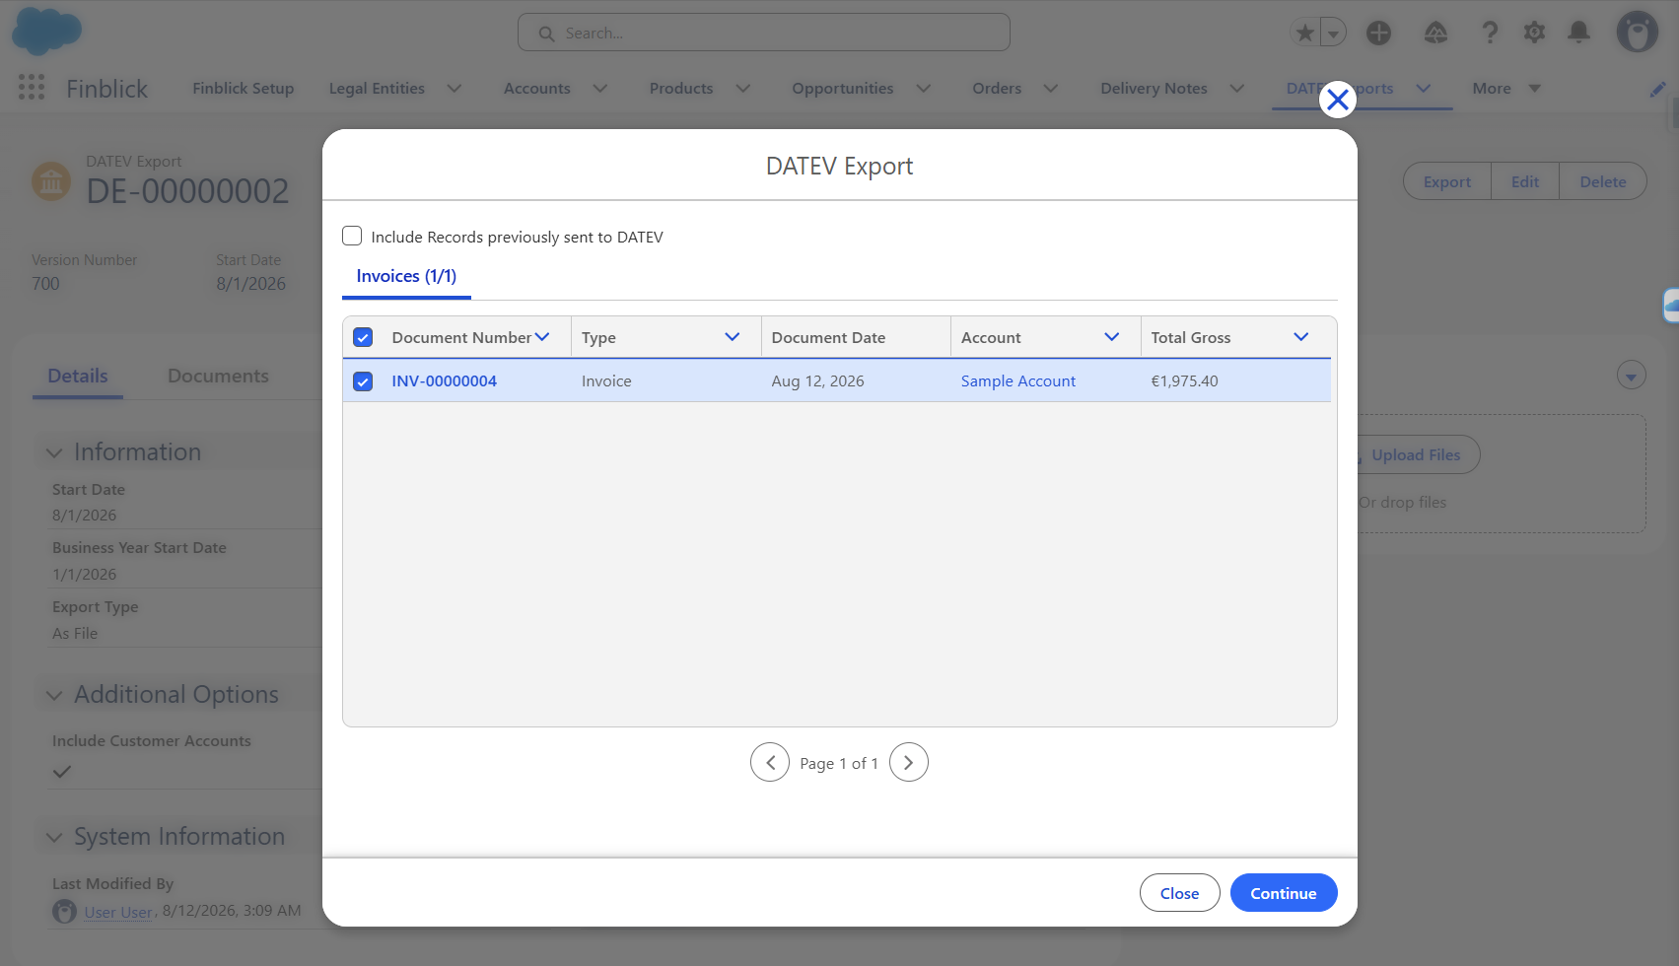Go to next page arrow
Image resolution: width=1679 pixels, height=966 pixels.
coord(908,762)
